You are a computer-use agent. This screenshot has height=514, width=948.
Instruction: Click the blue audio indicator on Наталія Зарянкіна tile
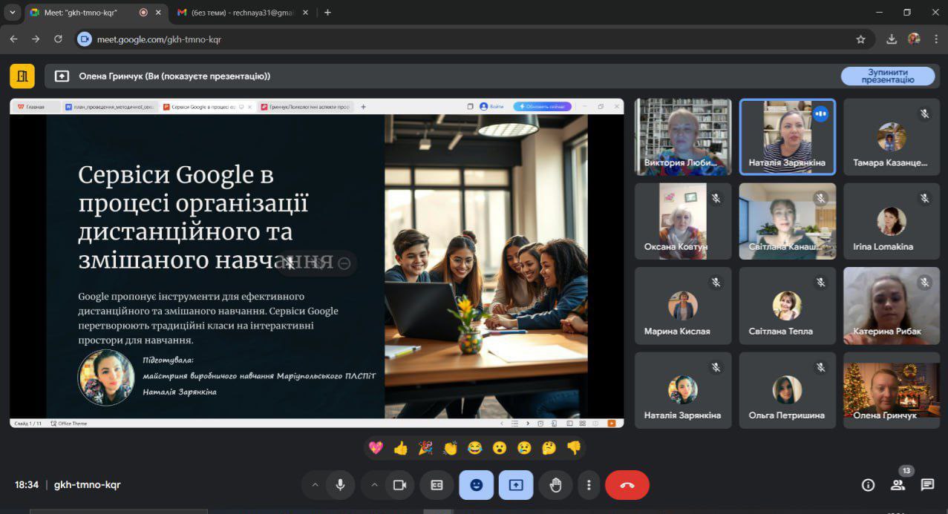click(x=820, y=114)
